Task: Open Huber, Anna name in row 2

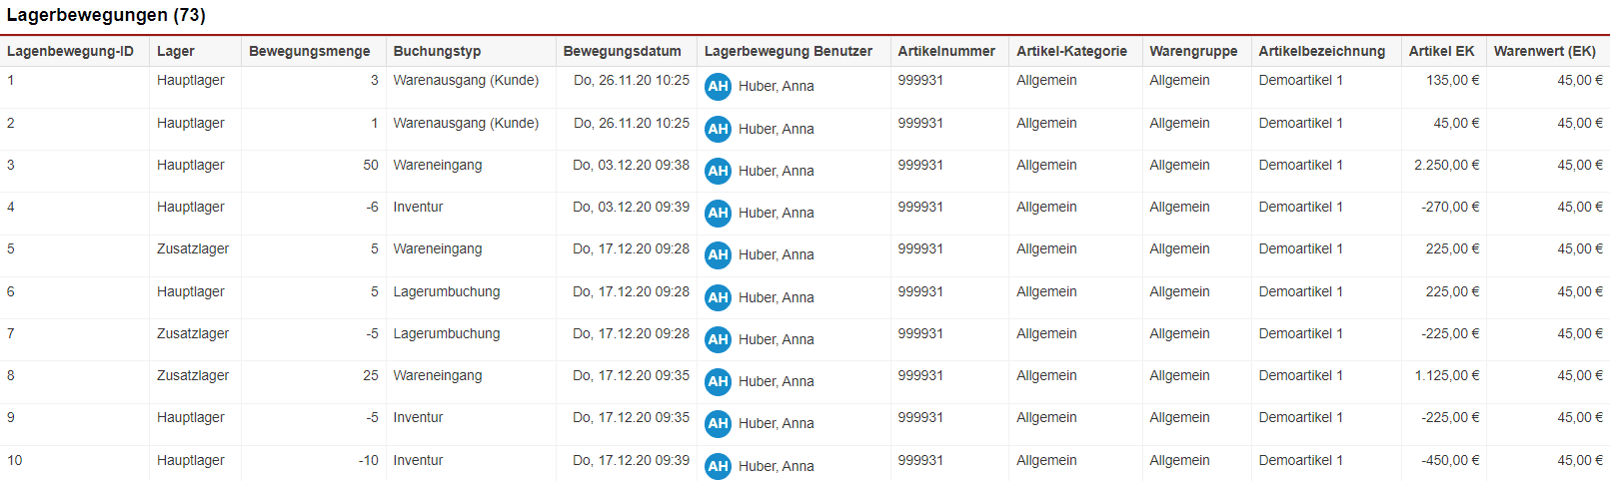Action: 776,129
